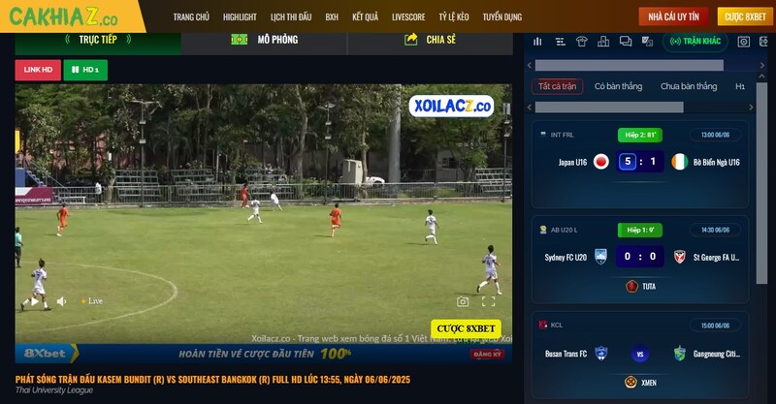Click the XMEN commentator avatar
The image size is (776, 404).
click(x=630, y=383)
